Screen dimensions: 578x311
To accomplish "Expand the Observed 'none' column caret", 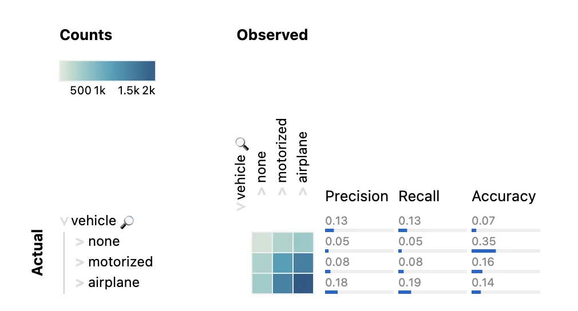I will pyautogui.click(x=262, y=192).
